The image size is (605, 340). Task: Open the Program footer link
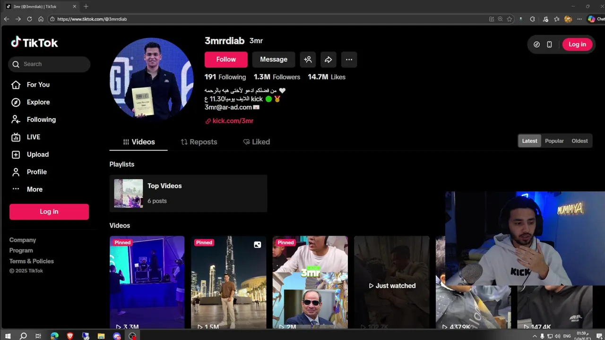point(21,250)
